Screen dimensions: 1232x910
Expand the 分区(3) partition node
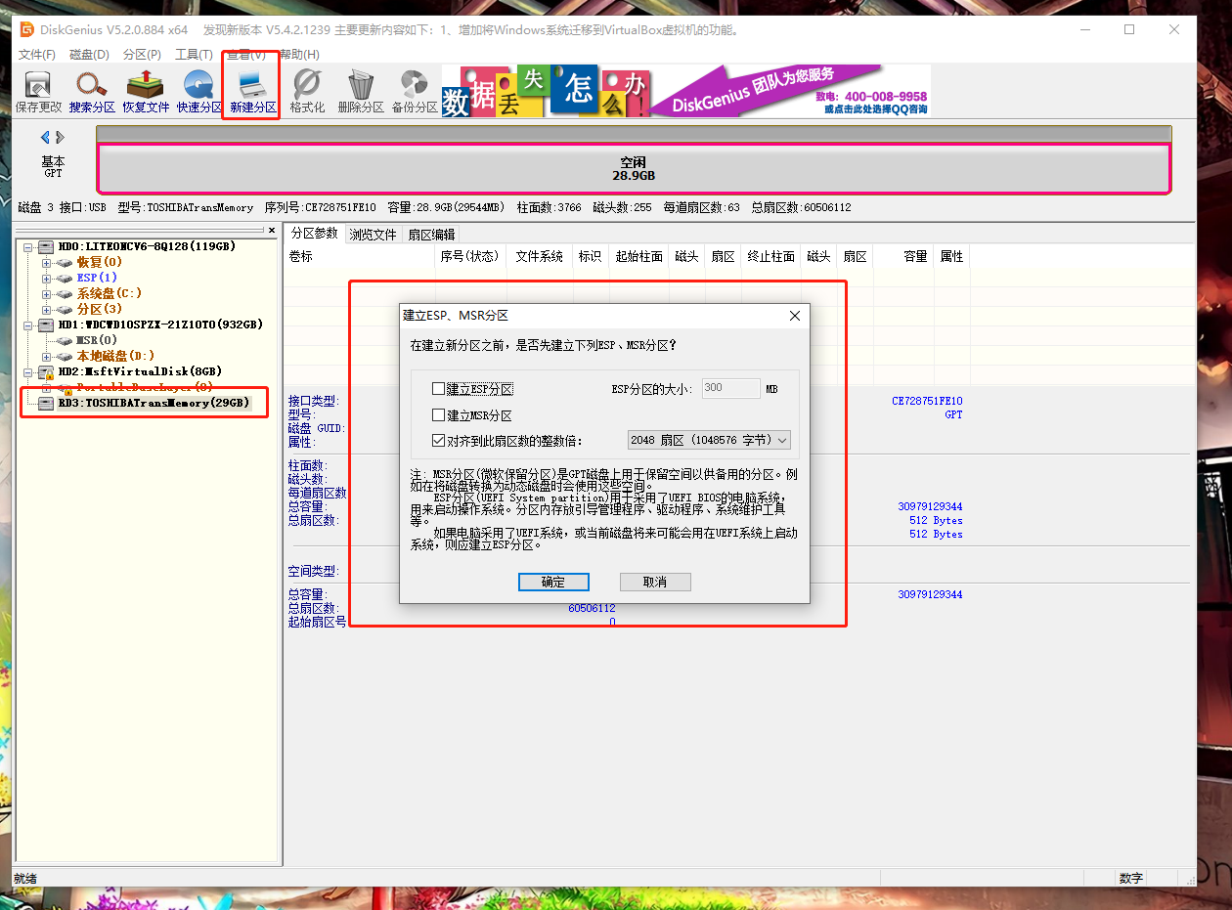47,310
